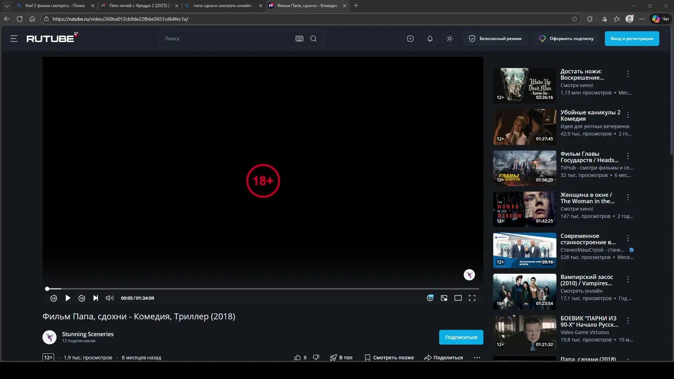Click the 18+ badge in the video
Viewport: 674px width, 379px height.
[263, 181]
